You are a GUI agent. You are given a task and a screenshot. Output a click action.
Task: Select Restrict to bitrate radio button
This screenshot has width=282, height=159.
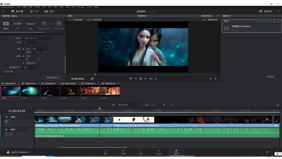coord(23,52)
